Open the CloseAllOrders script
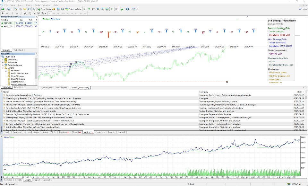Viewport: 308px width, 186px height. click(x=18, y=79)
